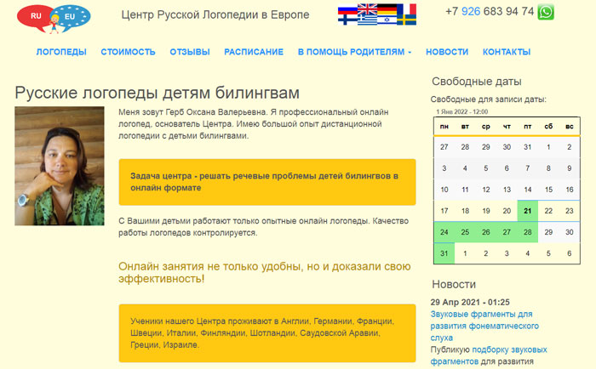The image size is (596, 369).
Task: Open the Логопеды menu item
Action: pyautogui.click(x=61, y=52)
